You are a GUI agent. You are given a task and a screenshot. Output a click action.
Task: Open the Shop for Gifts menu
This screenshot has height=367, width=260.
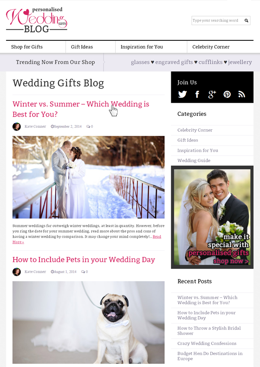coord(27,47)
